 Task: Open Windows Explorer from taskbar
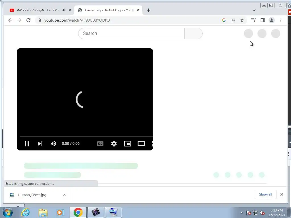[x=43, y=212]
